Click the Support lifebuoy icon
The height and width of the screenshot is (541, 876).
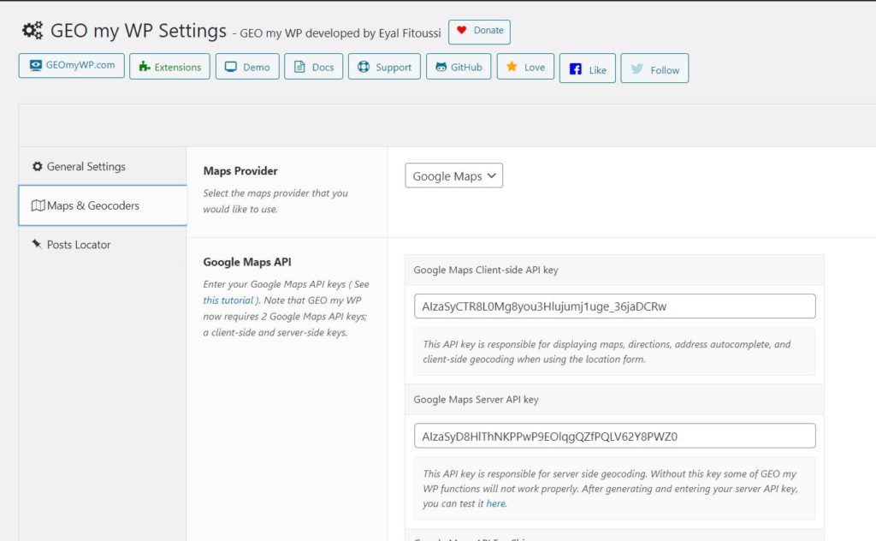(x=363, y=67)
